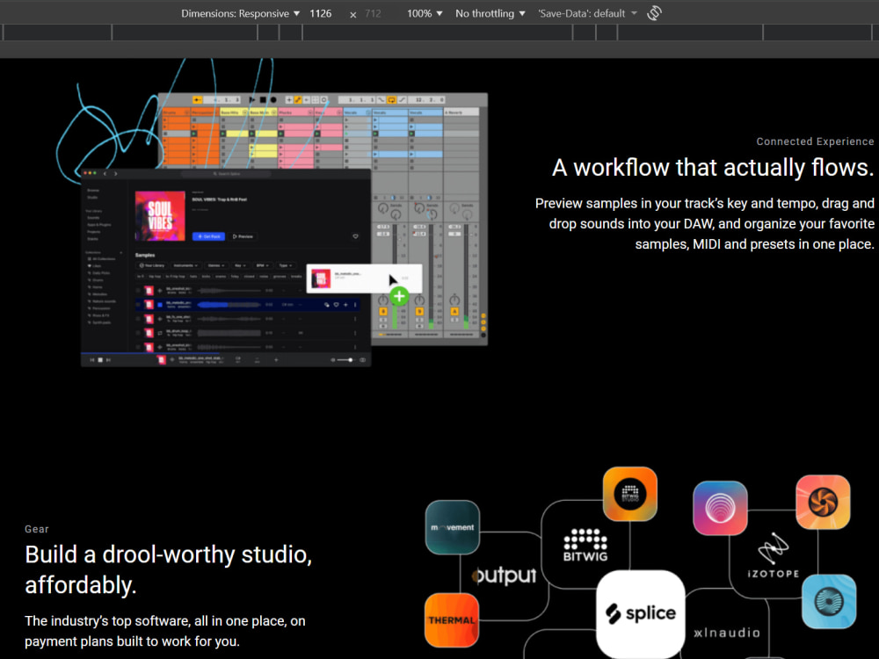This screenshot has width=879, height=659.
Task: Open the Genres filter dropdown
Action: 216,265
